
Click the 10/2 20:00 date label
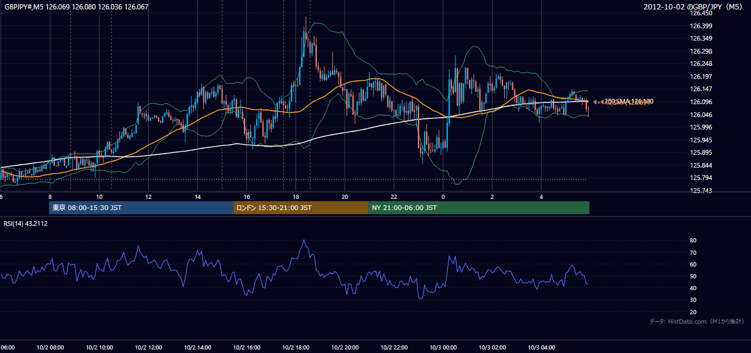click(345, 348)
